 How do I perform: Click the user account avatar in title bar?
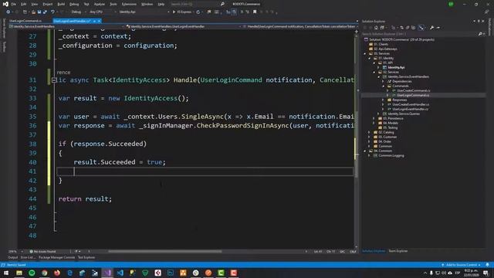tap(451, 4)
